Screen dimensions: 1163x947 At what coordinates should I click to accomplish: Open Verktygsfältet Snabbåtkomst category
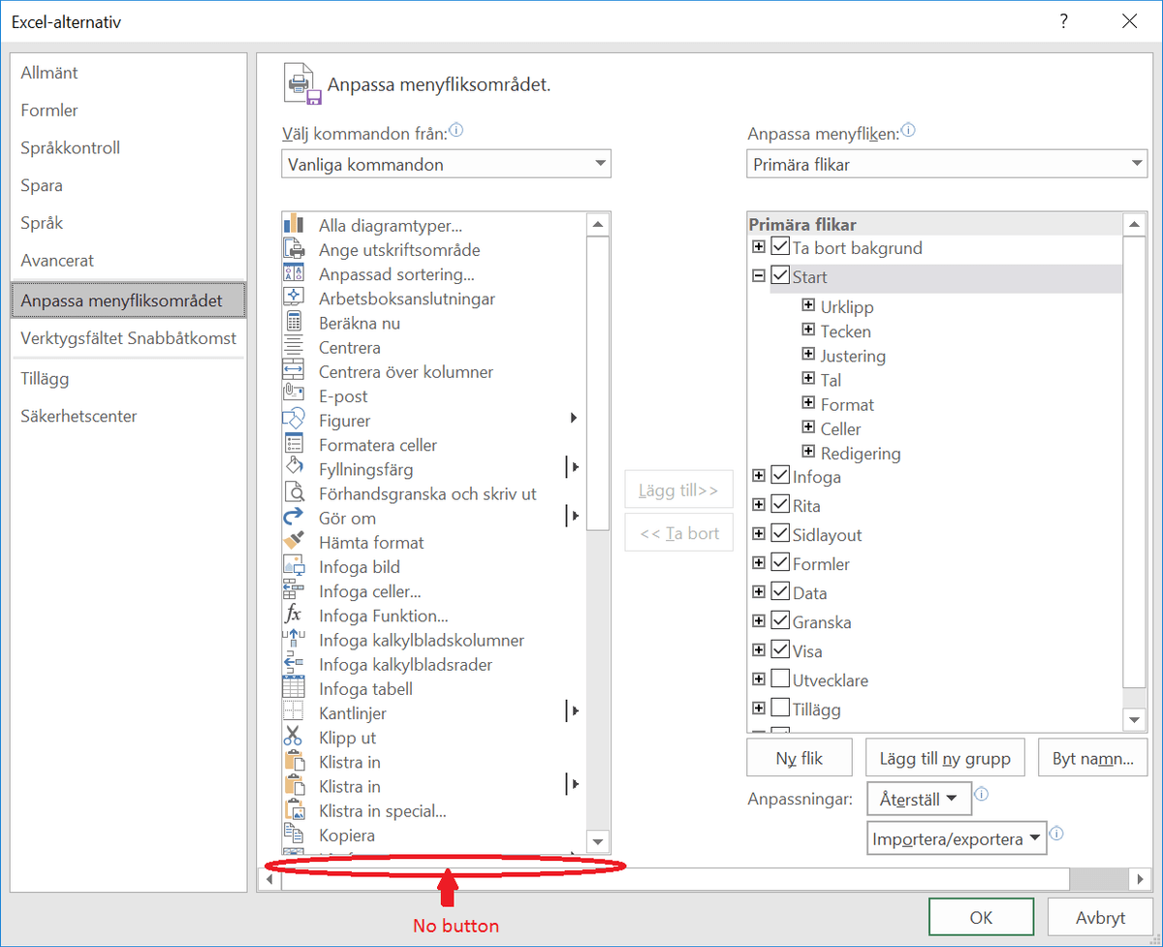pyautogui.click(x=129, y=338)
